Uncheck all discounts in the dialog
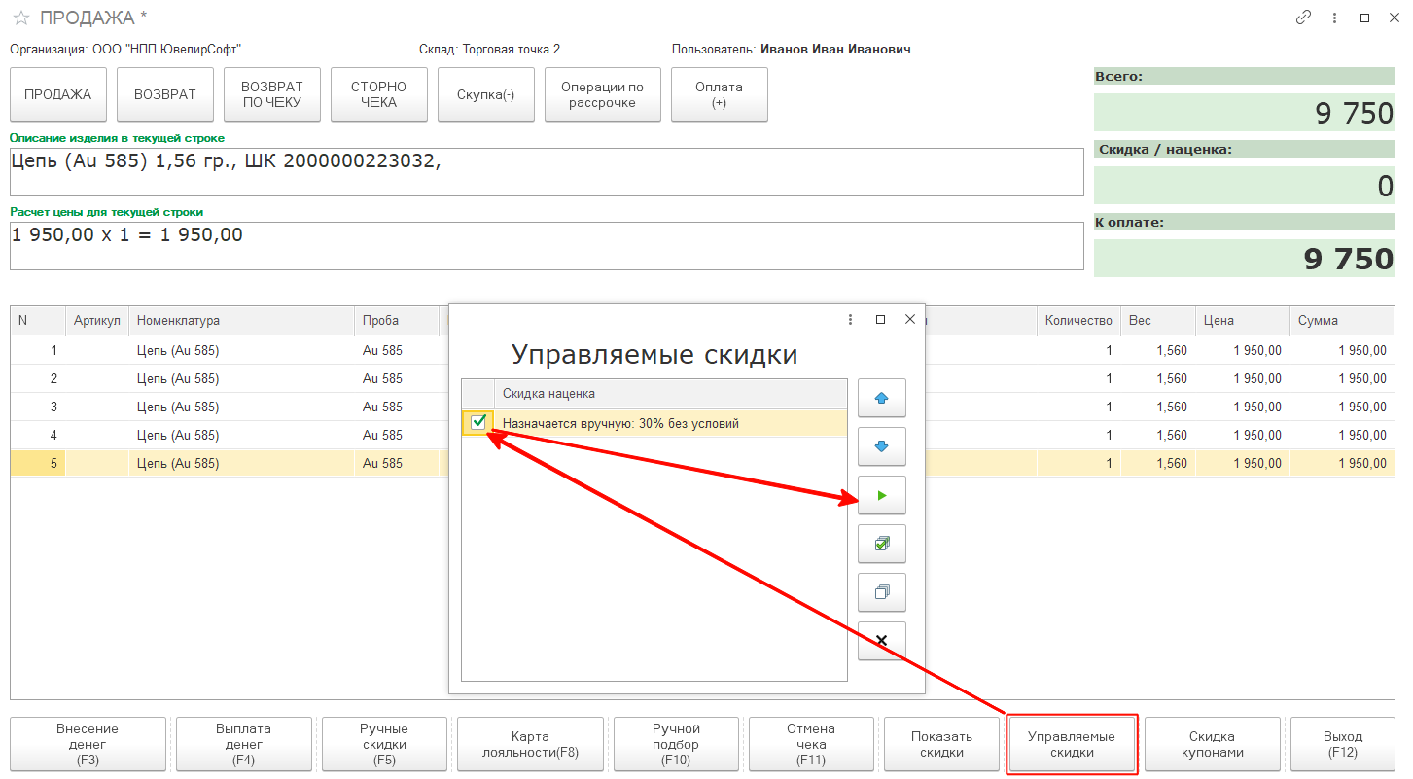Viewport: 1413px width, 779px height. [x=882, y=592]
